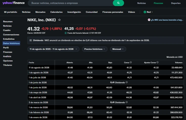Click the 1 de agosto de 2026 date cell
This screenshot has height=120, width=186.
[x=39, y=73]
